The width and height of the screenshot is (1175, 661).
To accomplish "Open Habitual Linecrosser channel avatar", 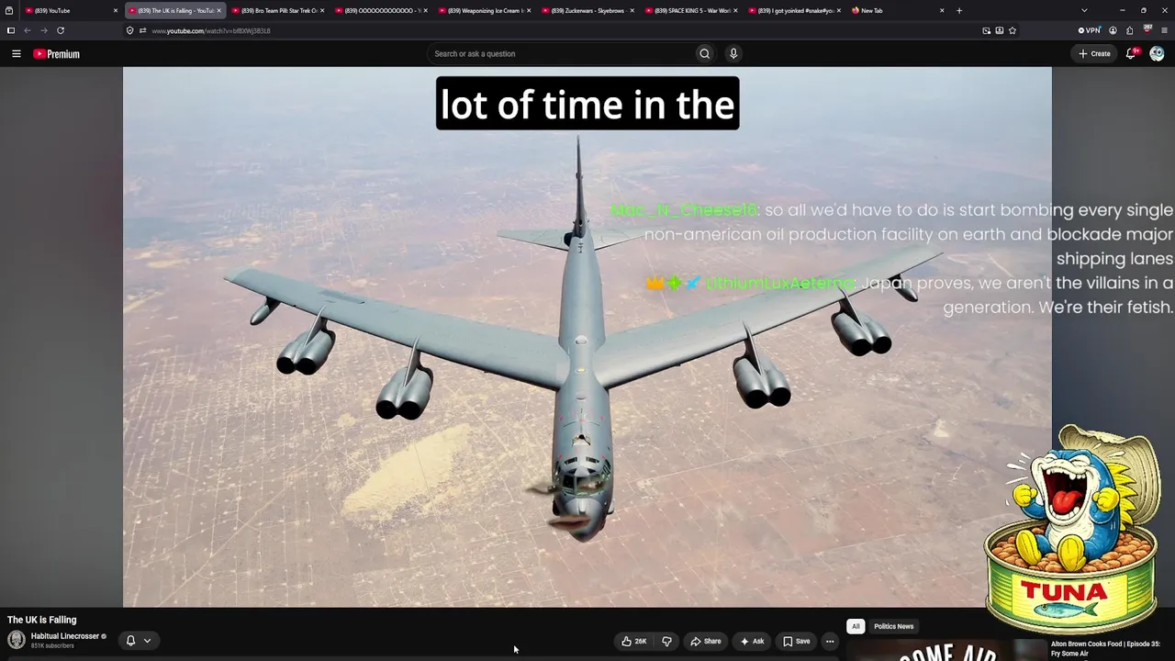I will (17, 640).
